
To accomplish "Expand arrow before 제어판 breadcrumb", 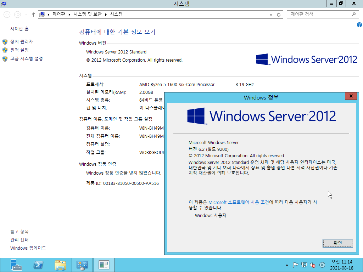I will point(48,15).
